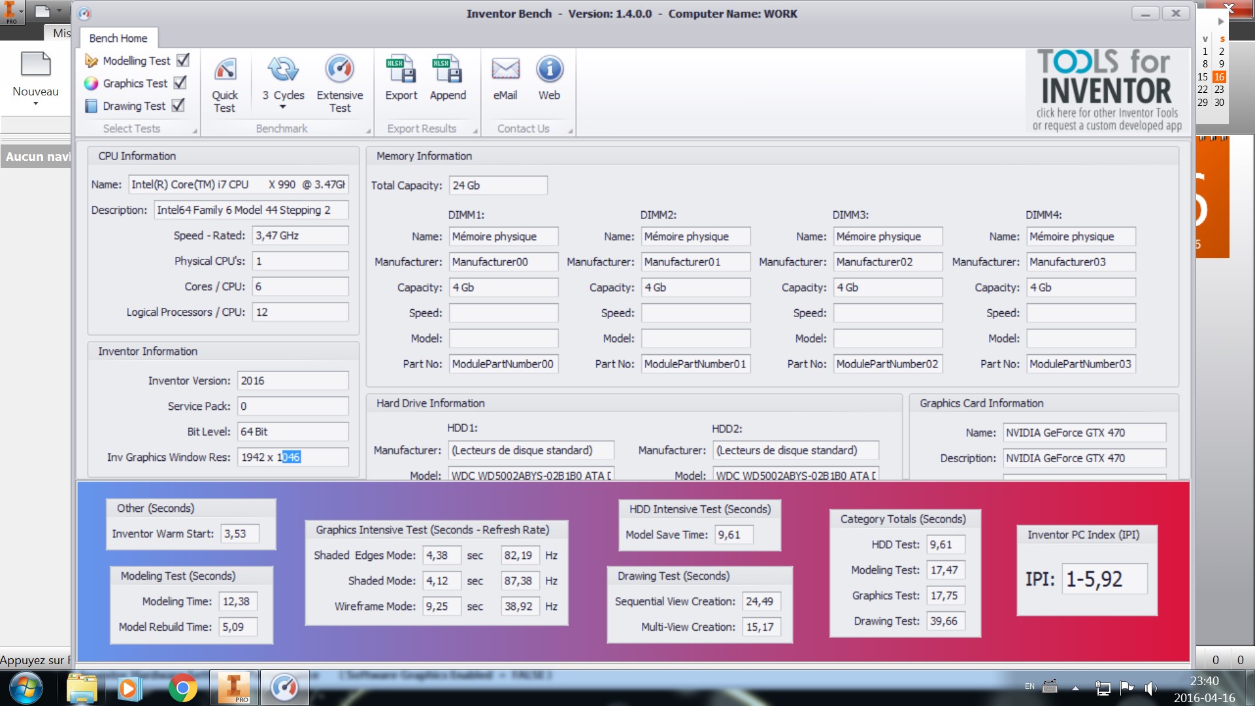
Task: Click Logical Processors per CPU field
Action: (301, 312)
